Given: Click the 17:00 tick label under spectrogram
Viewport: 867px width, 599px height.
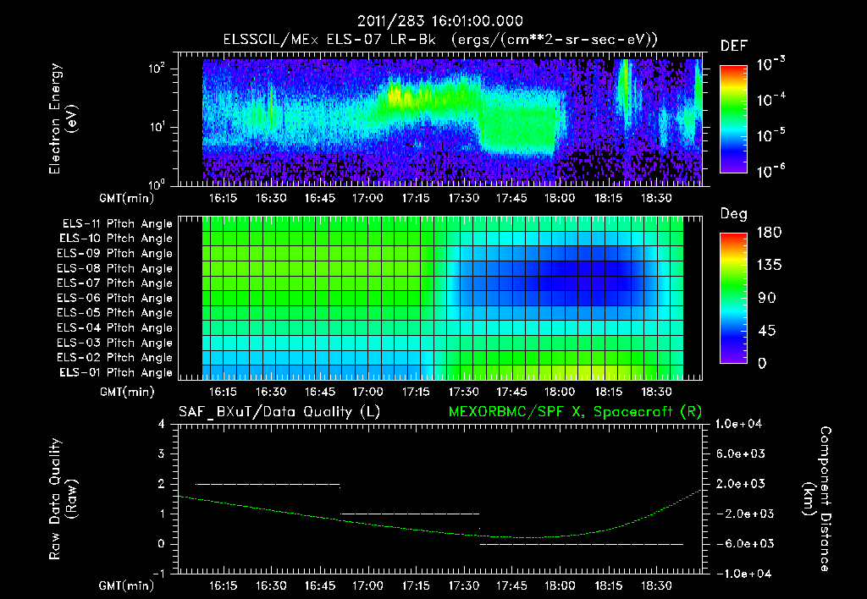Looking at the screenshot, I should click(367, 198).
